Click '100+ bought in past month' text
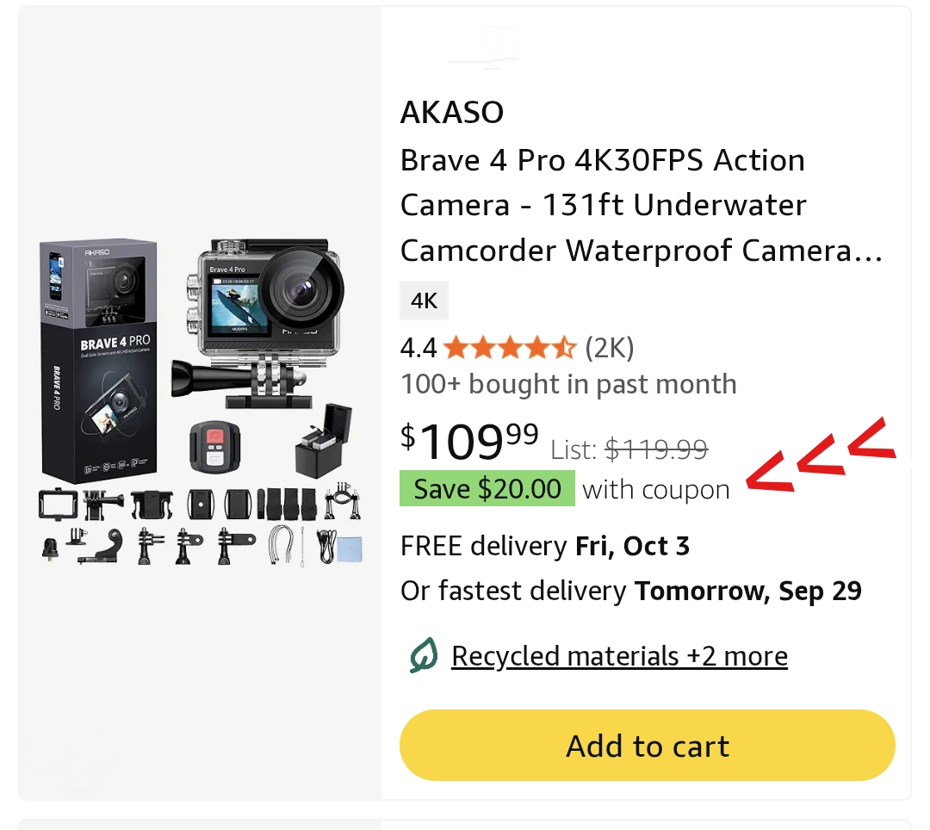 tap(568, 384)
